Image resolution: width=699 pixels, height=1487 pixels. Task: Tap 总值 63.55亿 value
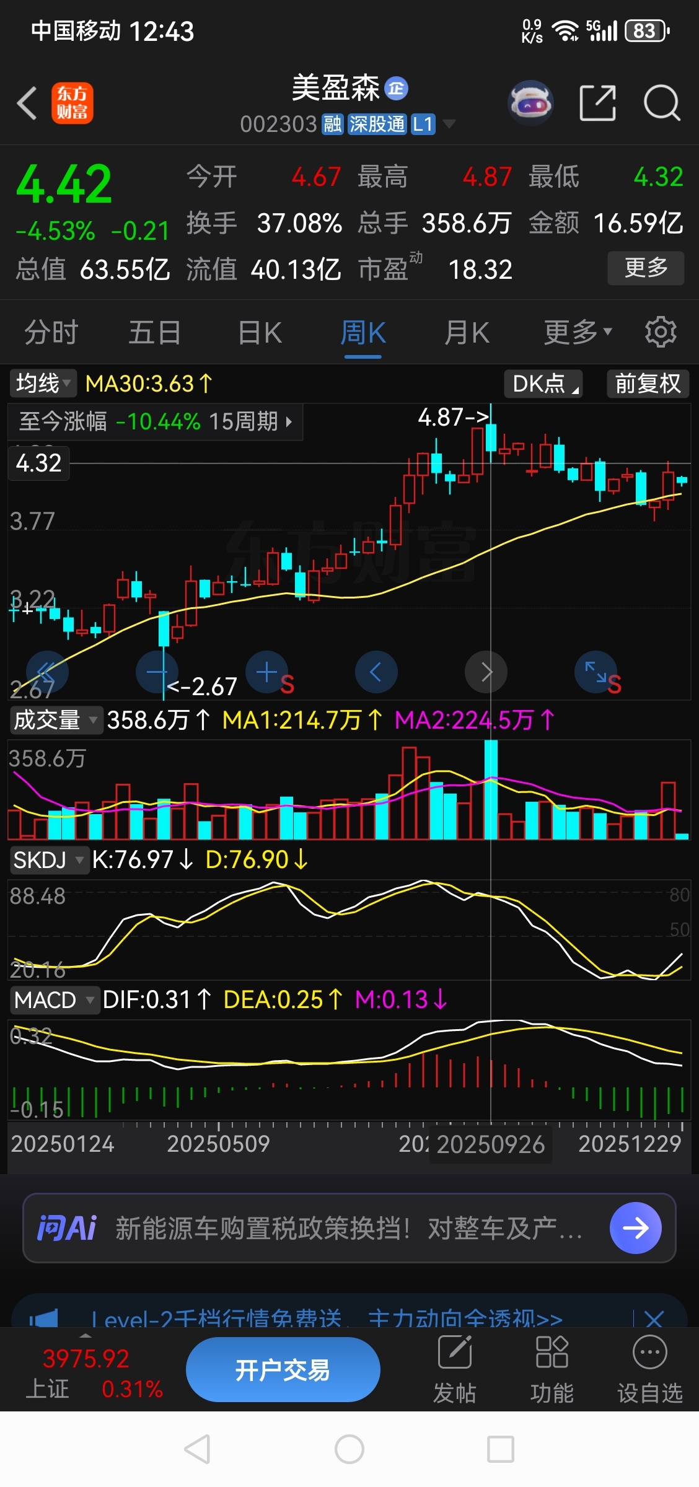coord(125,270)
